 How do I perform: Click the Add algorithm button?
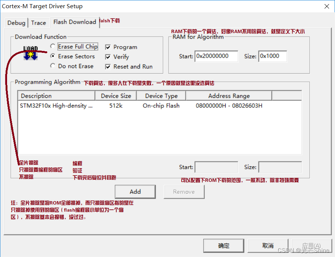135,192
